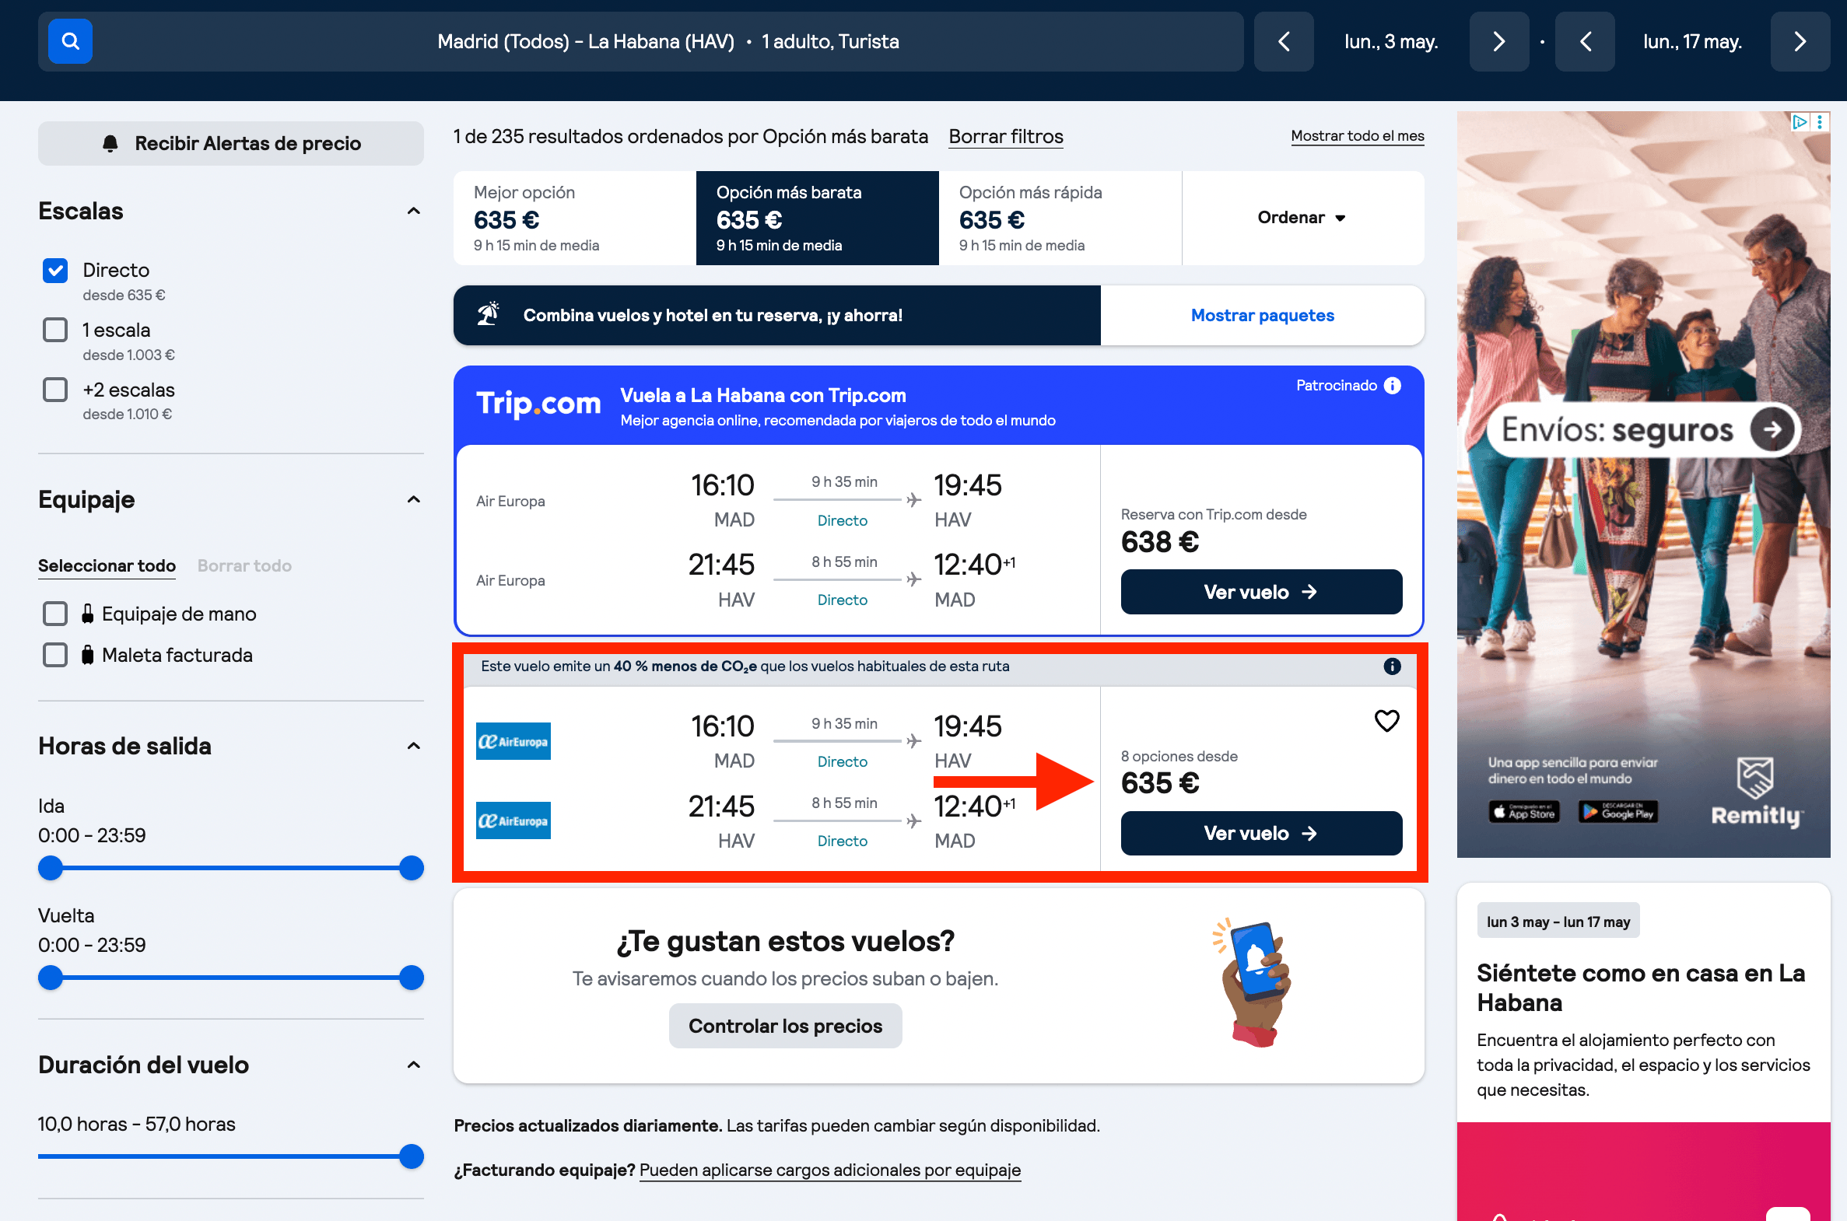The height and width of the screenshot is (1221, 1847).
Task: Tick Equipaje de mano checkbox
Action: (x=55, y=614)
